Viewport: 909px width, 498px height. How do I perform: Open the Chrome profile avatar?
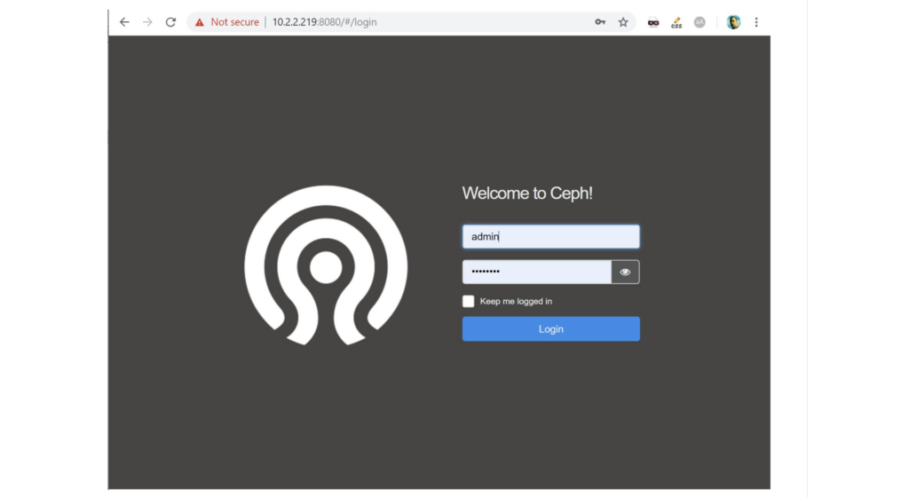(733, 22)
